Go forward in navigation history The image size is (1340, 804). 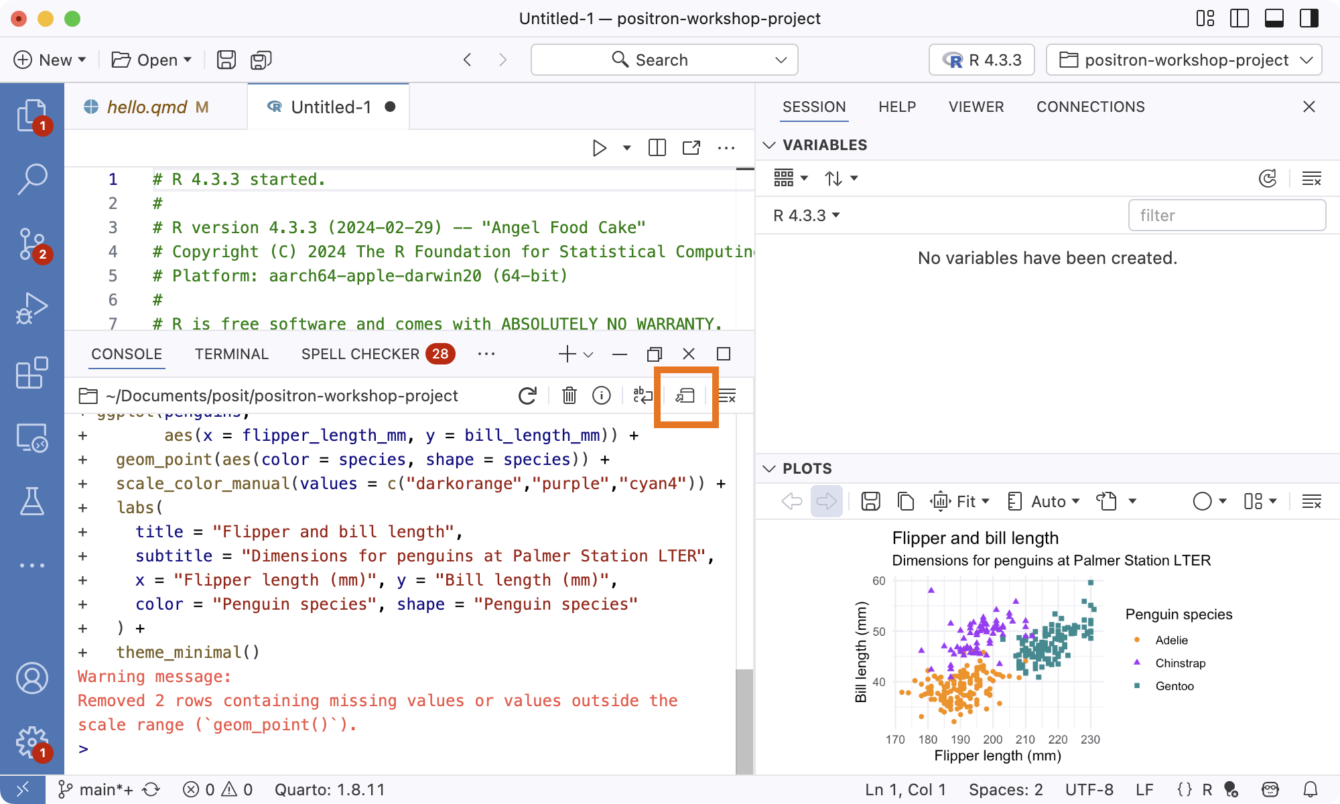pos(503,60)
